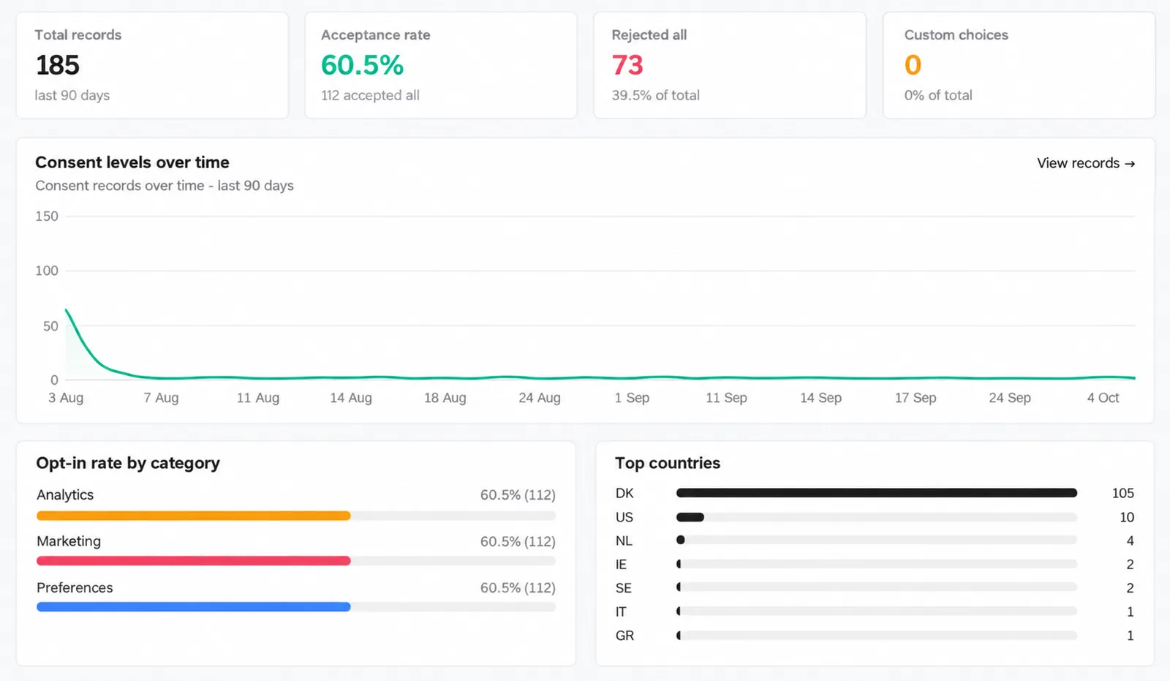Click the Total records value 185

point(58,65)
